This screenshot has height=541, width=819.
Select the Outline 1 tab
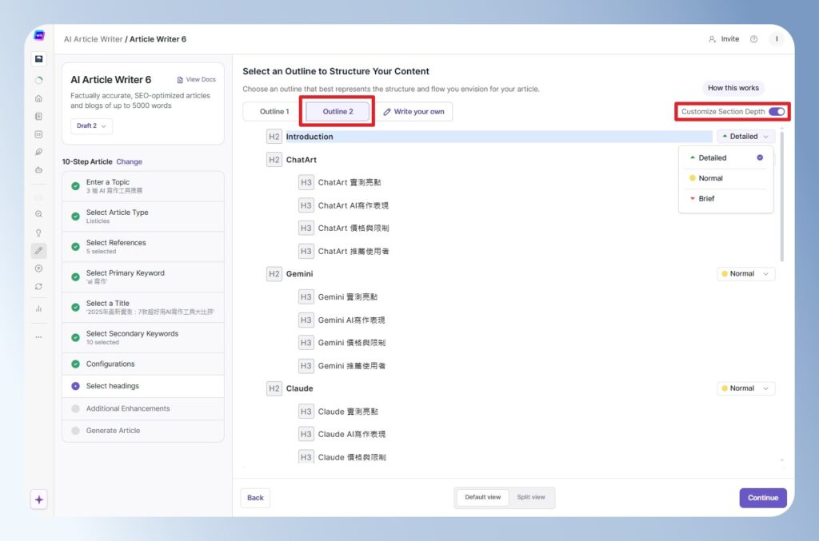point(274,112)
